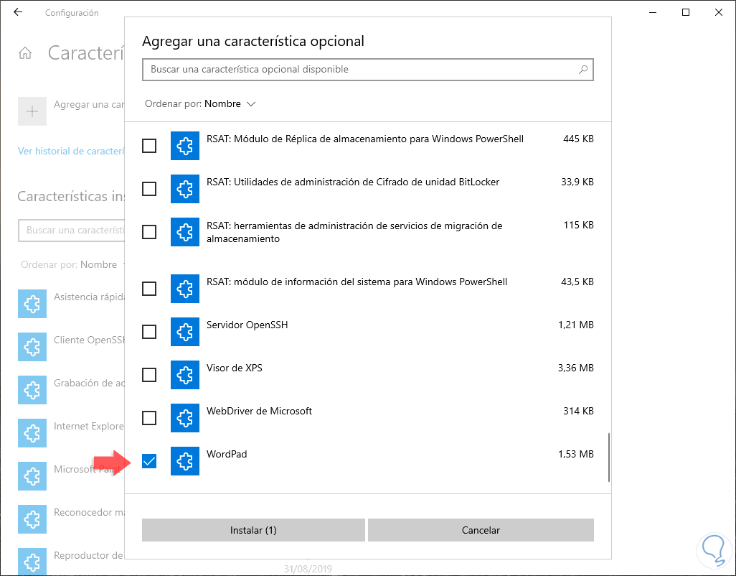Focus the Buscar una característica opcional field
The width and height of the screenshot is (736, 576).
(359, 70)
